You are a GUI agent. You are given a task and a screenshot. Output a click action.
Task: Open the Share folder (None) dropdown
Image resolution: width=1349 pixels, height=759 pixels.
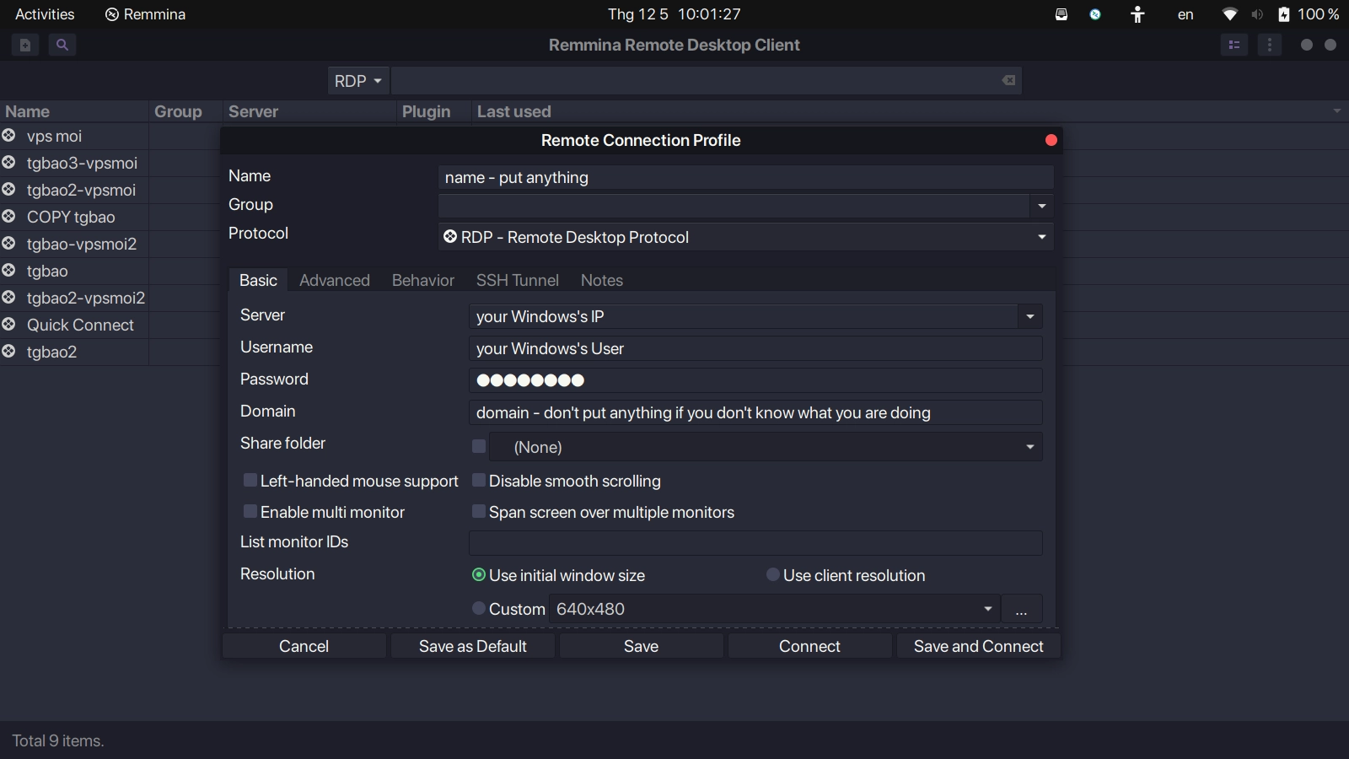pos(766,447)
